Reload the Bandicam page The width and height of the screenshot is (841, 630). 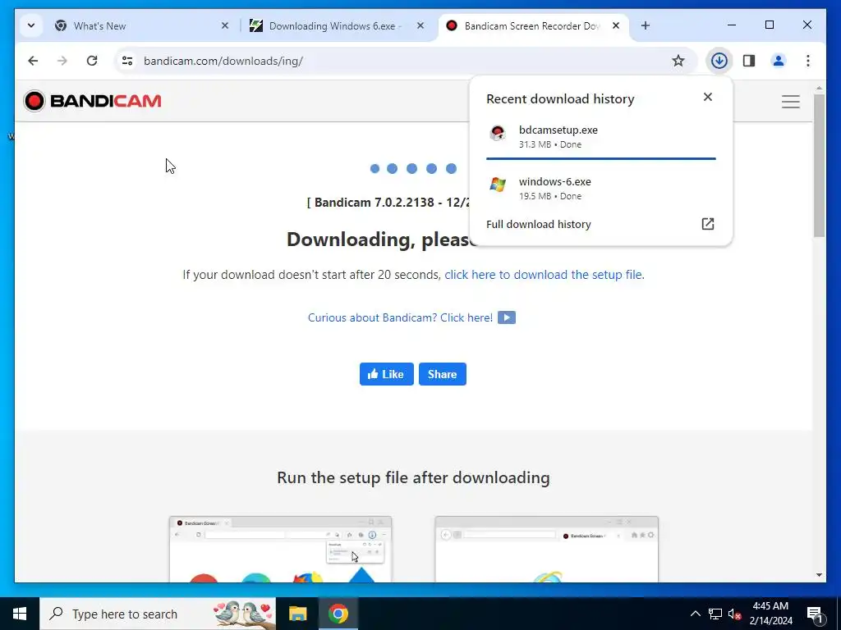click(x=92, y=61)
